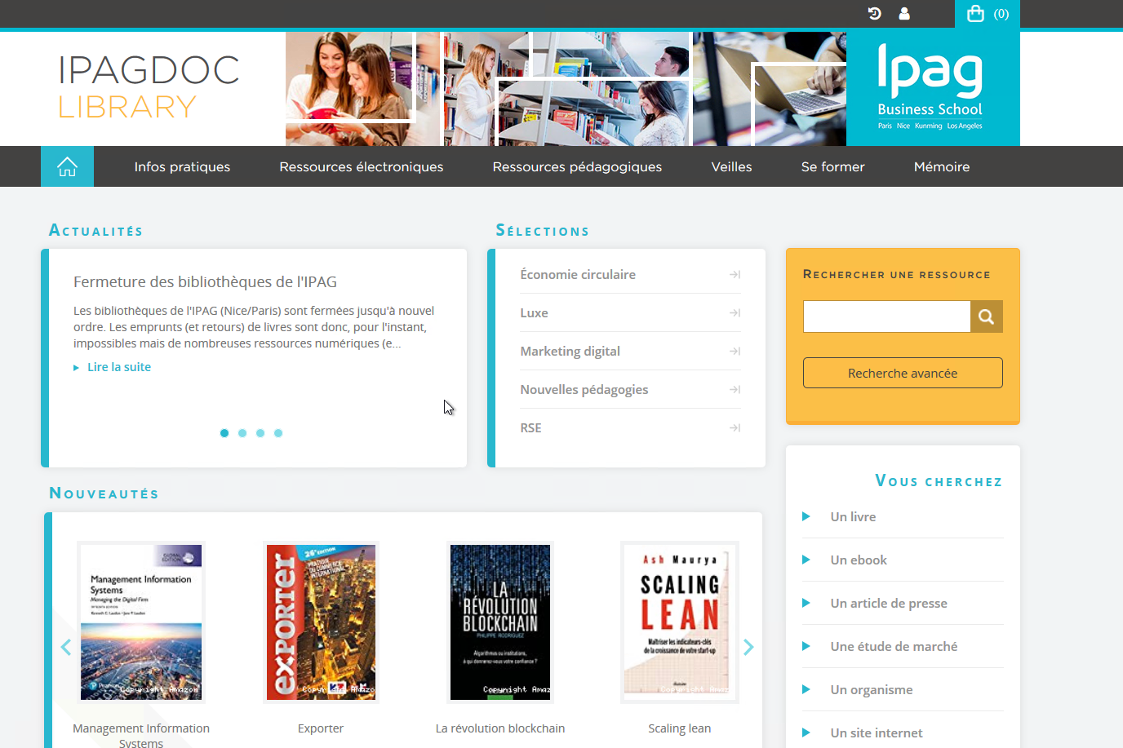Open the Infos pratiques menu

(x=182, y=166)
